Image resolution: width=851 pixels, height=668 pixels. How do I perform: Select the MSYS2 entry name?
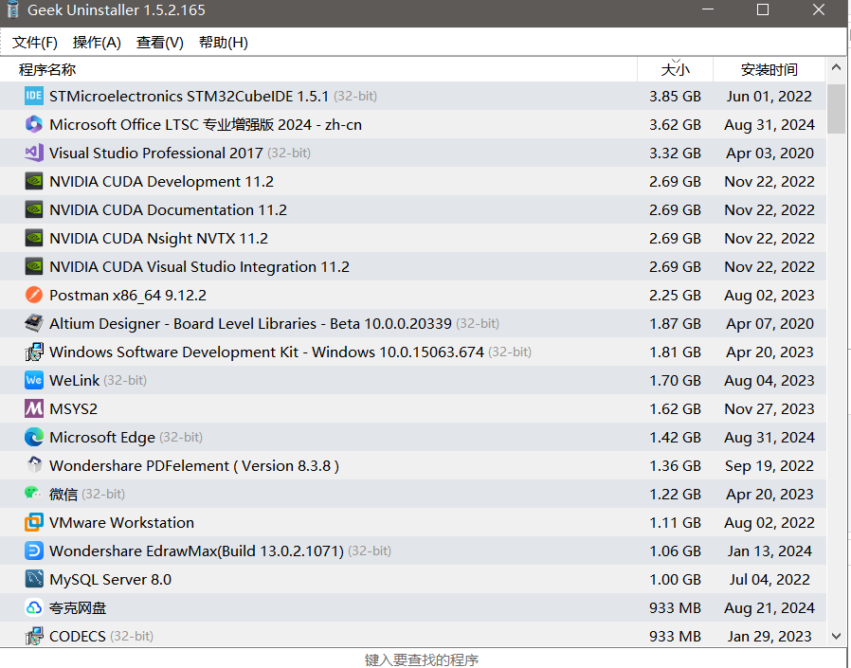point(73,408)
